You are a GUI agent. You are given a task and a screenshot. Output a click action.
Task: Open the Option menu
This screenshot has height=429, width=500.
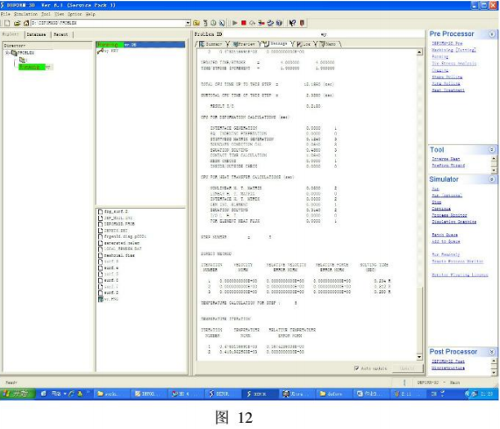point(75,14)
